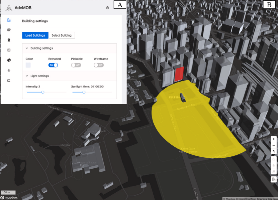Click the Select Building button

point(62,35)
